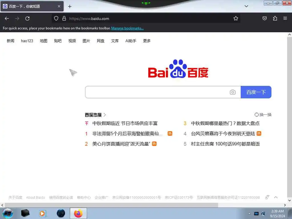Viewport: 292px width, 219px height.
Task: Open pinned hot topic 中秋假期临近
Action: click(x=125, y=123)
